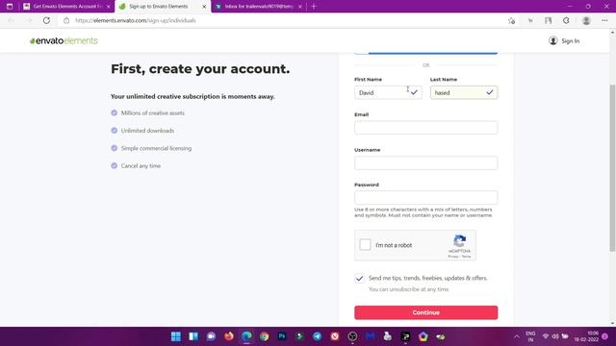This screenshot has height=346, width=616.
Task: Switch to the Inbox for tradenvato tab
Action: coord(259,7)
